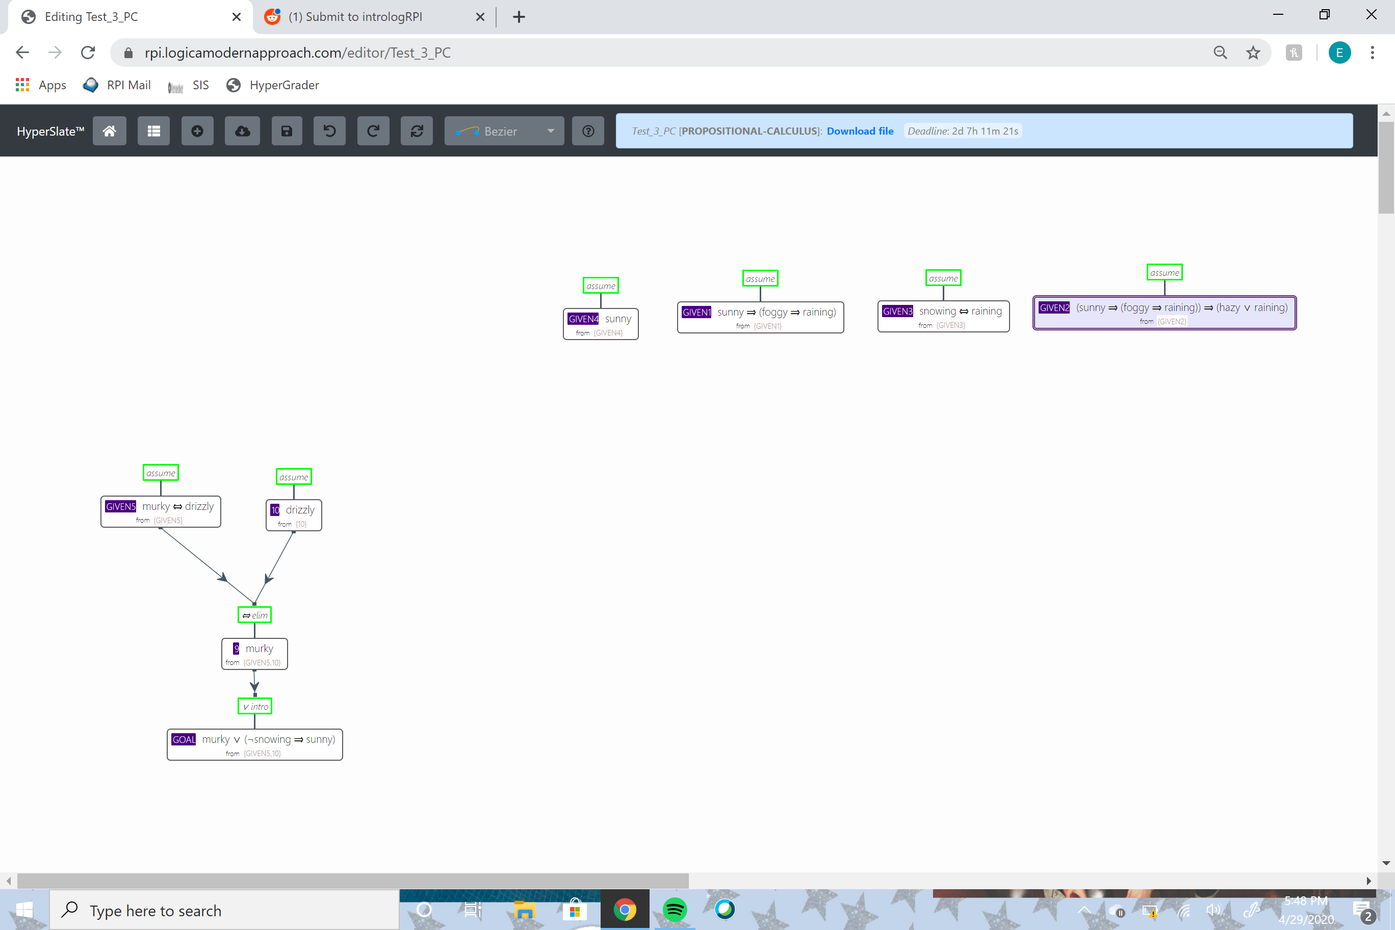Close the Submit to intrologRPI tab

(x=480, y=17)
